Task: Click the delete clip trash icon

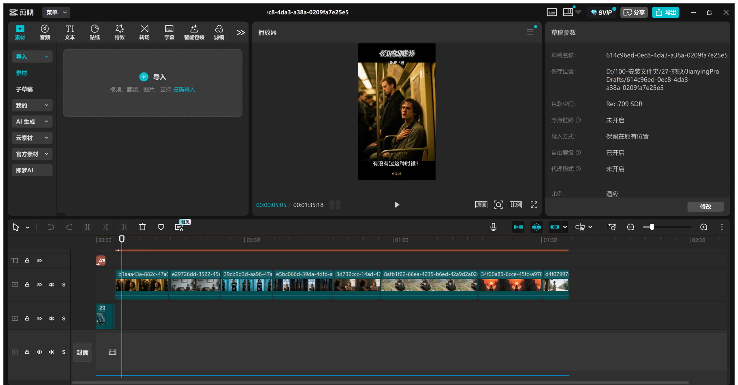Action: point(142,227)
